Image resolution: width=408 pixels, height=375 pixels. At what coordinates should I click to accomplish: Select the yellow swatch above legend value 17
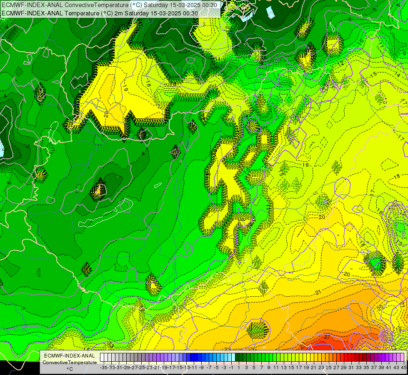[x=297, y=357]
